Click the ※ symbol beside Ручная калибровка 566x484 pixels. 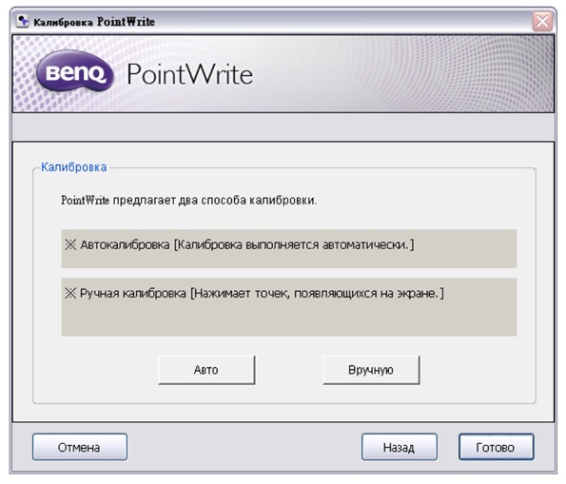70,294
